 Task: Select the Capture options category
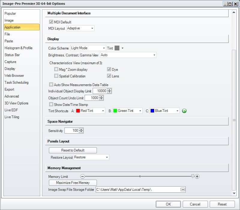[x=22, y=62]
